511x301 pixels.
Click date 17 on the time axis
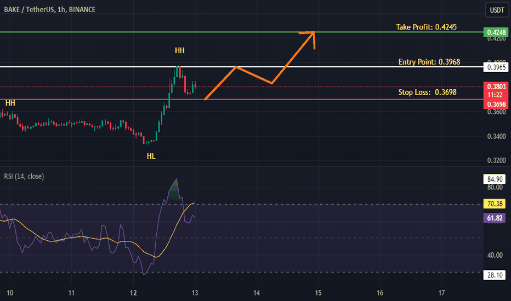(x=441, y=293)
